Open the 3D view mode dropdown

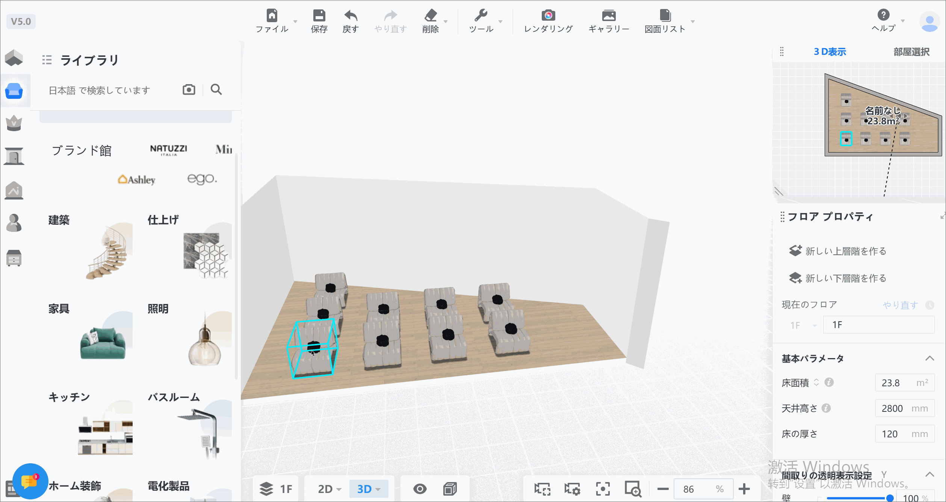click(x=369, y=489)
